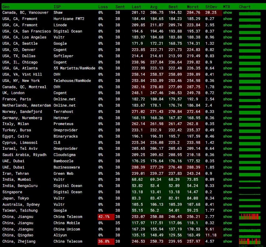The width and height of the screenshot is (266, 247).
Task: Show MTR for Dallas Softlayer row
Action: (x=228, y=56)
